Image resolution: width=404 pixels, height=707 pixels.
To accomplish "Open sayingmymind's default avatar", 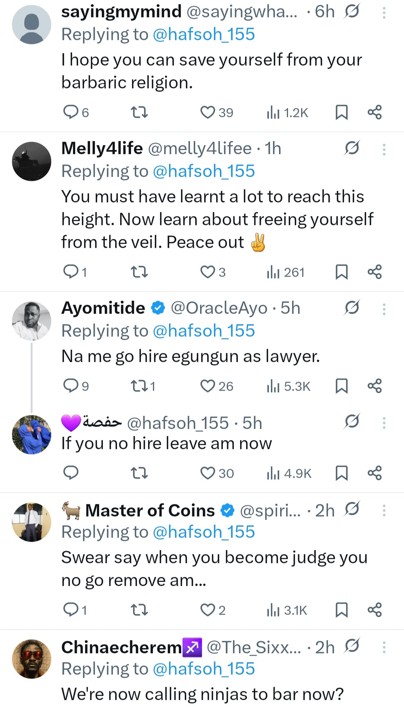I will click(x=31, y=25).
